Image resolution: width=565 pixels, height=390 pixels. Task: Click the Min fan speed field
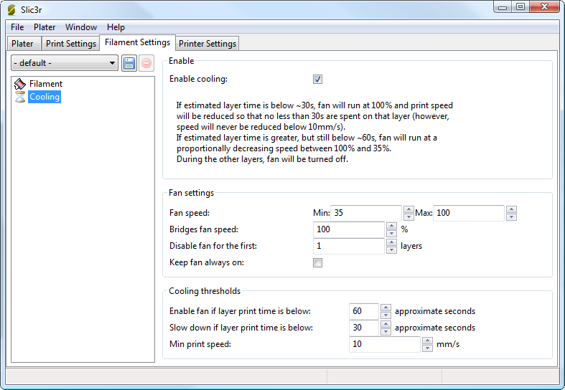pyautogui.click(x=366, y=213)
